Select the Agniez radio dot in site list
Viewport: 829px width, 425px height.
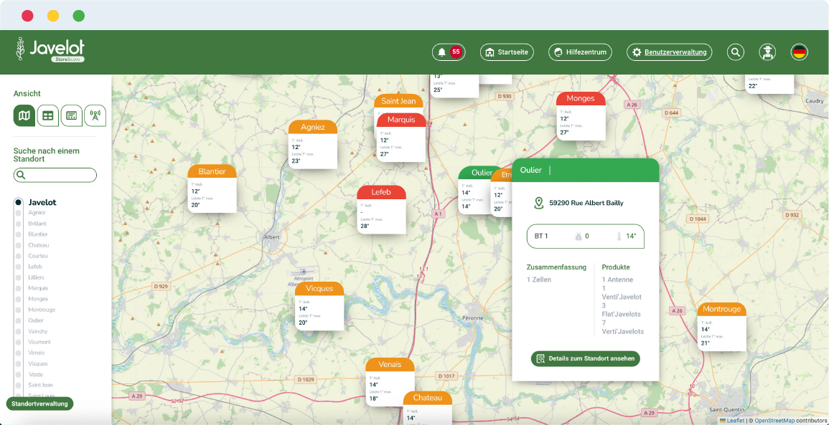coord(19,213)
